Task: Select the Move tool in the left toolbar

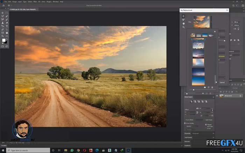Action: [2, 13]
